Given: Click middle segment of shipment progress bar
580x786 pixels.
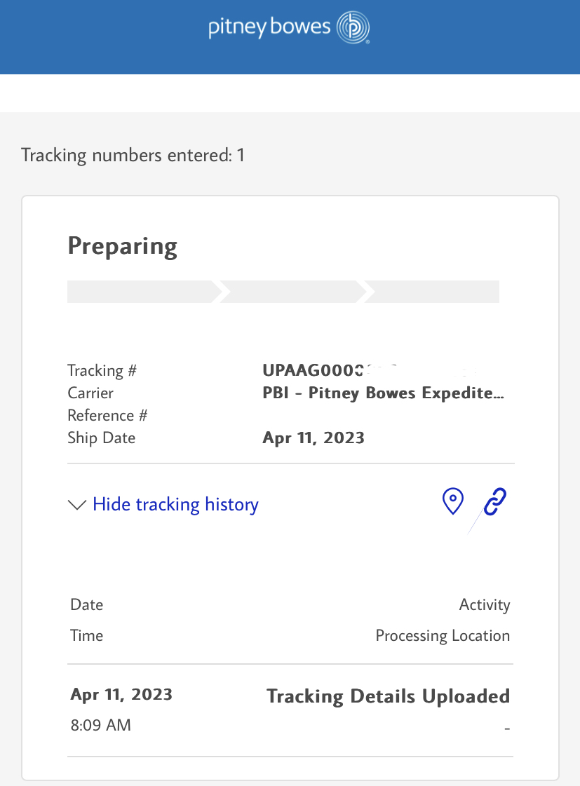Looking at the screenshot, I should click(291, 292).
